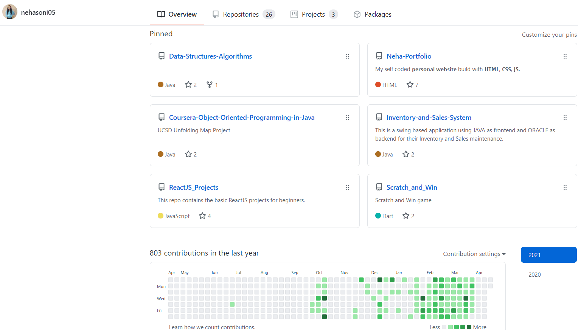Click the drag handle on the ReactJS_Projects card
This screenshot has height=330, width=578.
[347, 187]
